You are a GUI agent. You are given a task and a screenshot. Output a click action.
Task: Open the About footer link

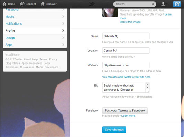click(27, 59)
